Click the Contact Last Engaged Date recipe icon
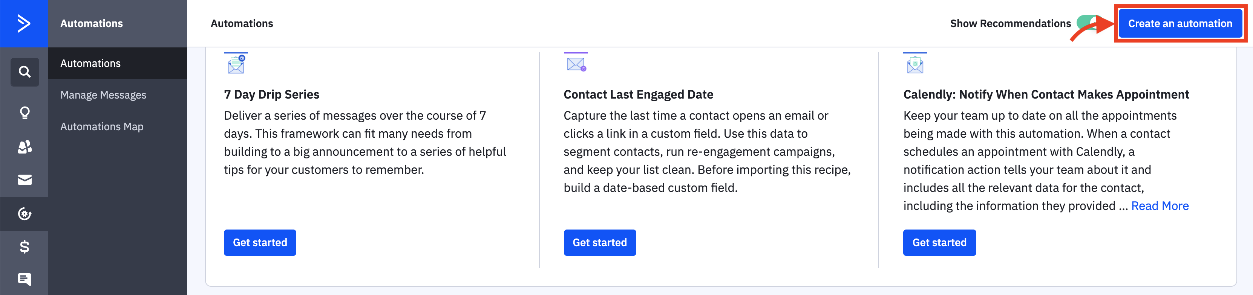 [x=576, y=63]
